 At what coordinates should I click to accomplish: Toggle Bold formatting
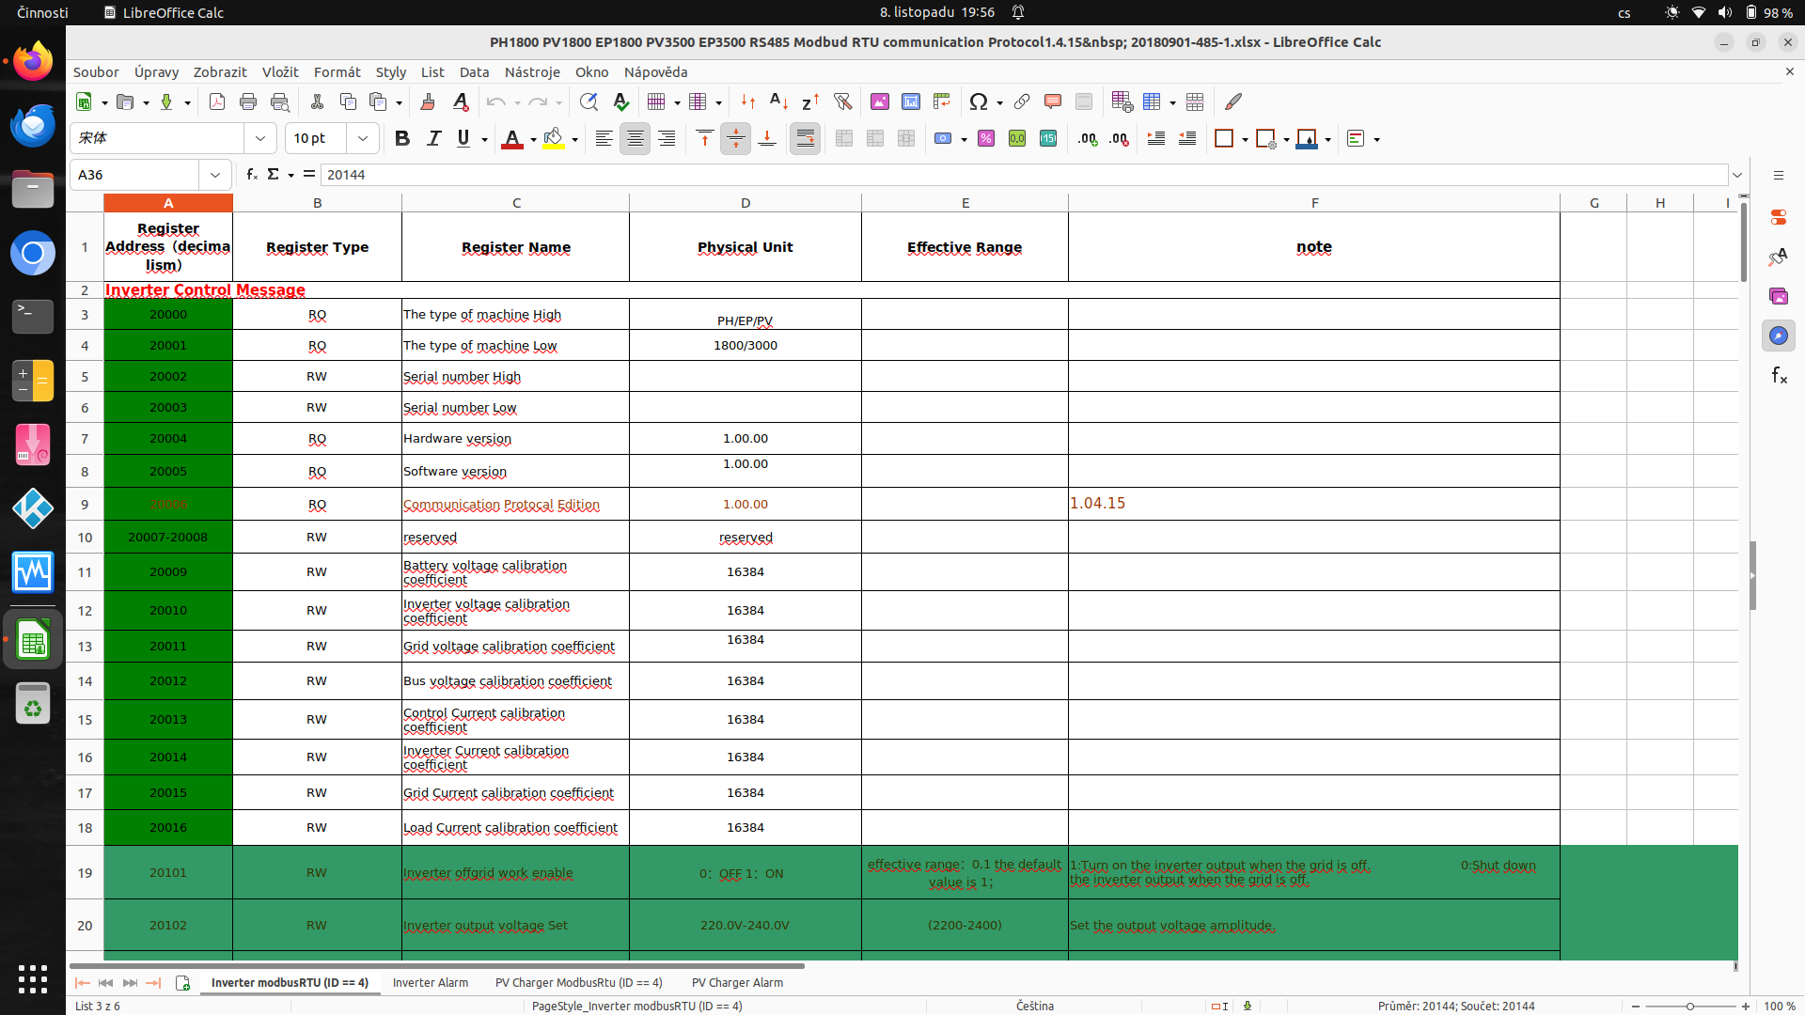coord(402,138)
